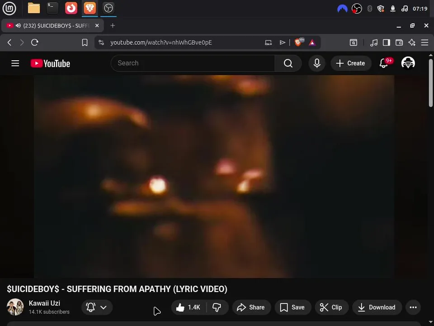Open the Brave playlist music icon
This screenshot has width=434, height=326.
374,43
